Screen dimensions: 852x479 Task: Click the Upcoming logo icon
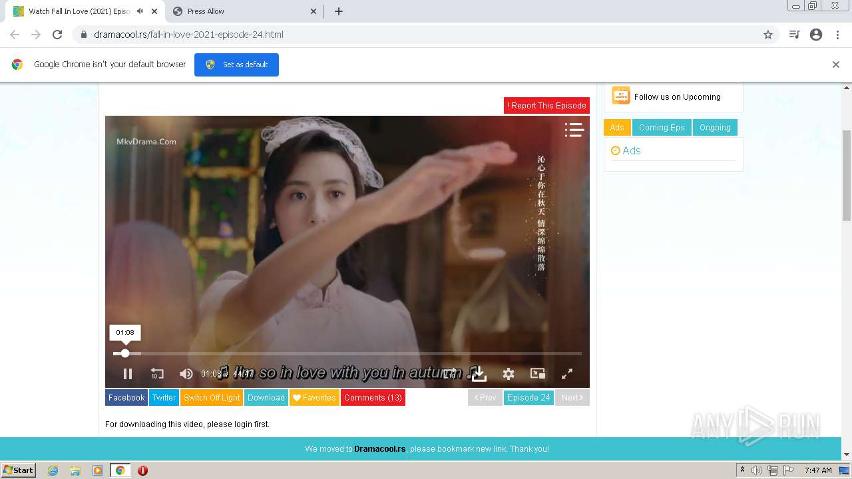pos(621,96)
